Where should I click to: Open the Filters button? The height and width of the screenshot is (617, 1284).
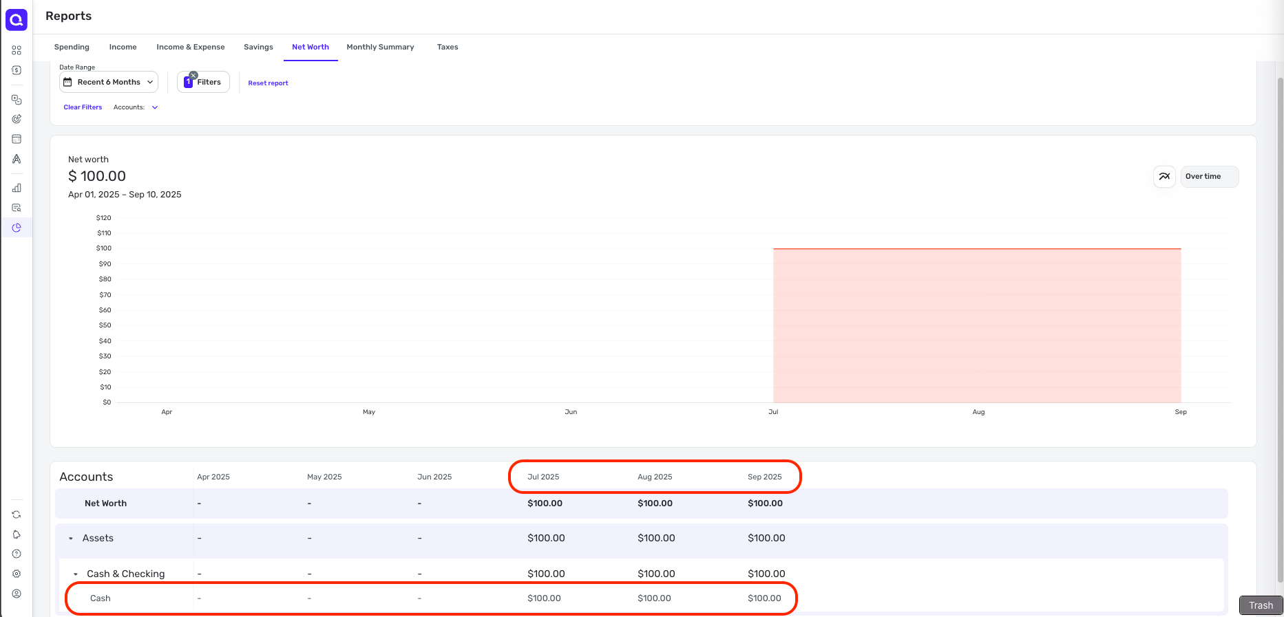coord(203,83)
